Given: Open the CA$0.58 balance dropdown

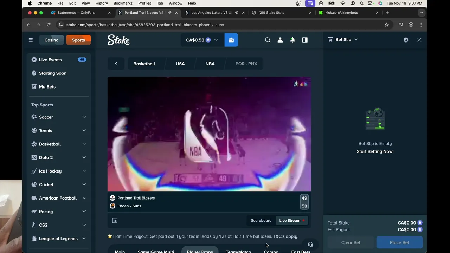Looking at the screenshot, I should (x=202, y=40).
